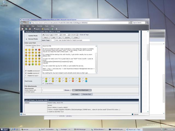Click into the attachment file path field
Viewport: 175px width, 131px height.
coord(53,90)
